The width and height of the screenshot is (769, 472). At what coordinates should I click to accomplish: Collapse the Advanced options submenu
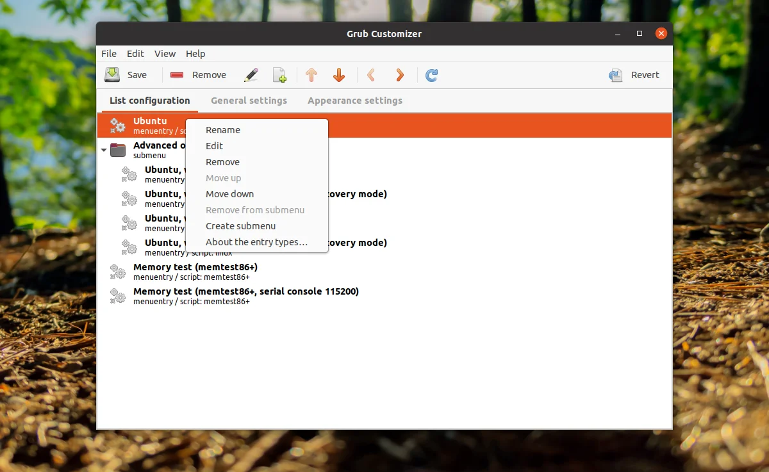pyautogui.click(x=104, y=150)
